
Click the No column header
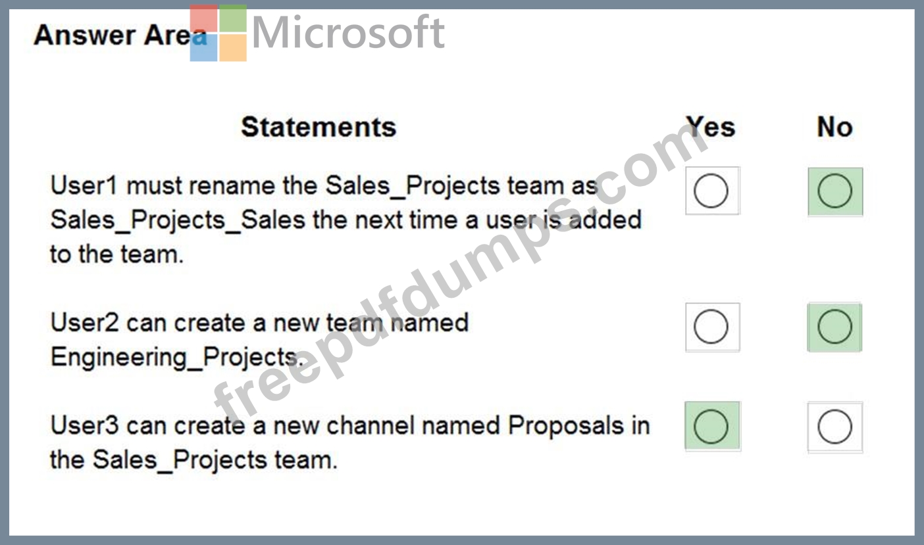pyautogui.click(x=834, y=127)
